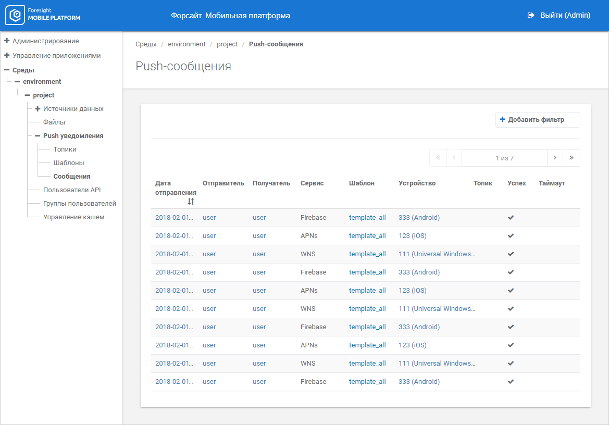Click the first page double-arrow
The image size is (609, 425).
pyautogui.click(x=438, y=158)
